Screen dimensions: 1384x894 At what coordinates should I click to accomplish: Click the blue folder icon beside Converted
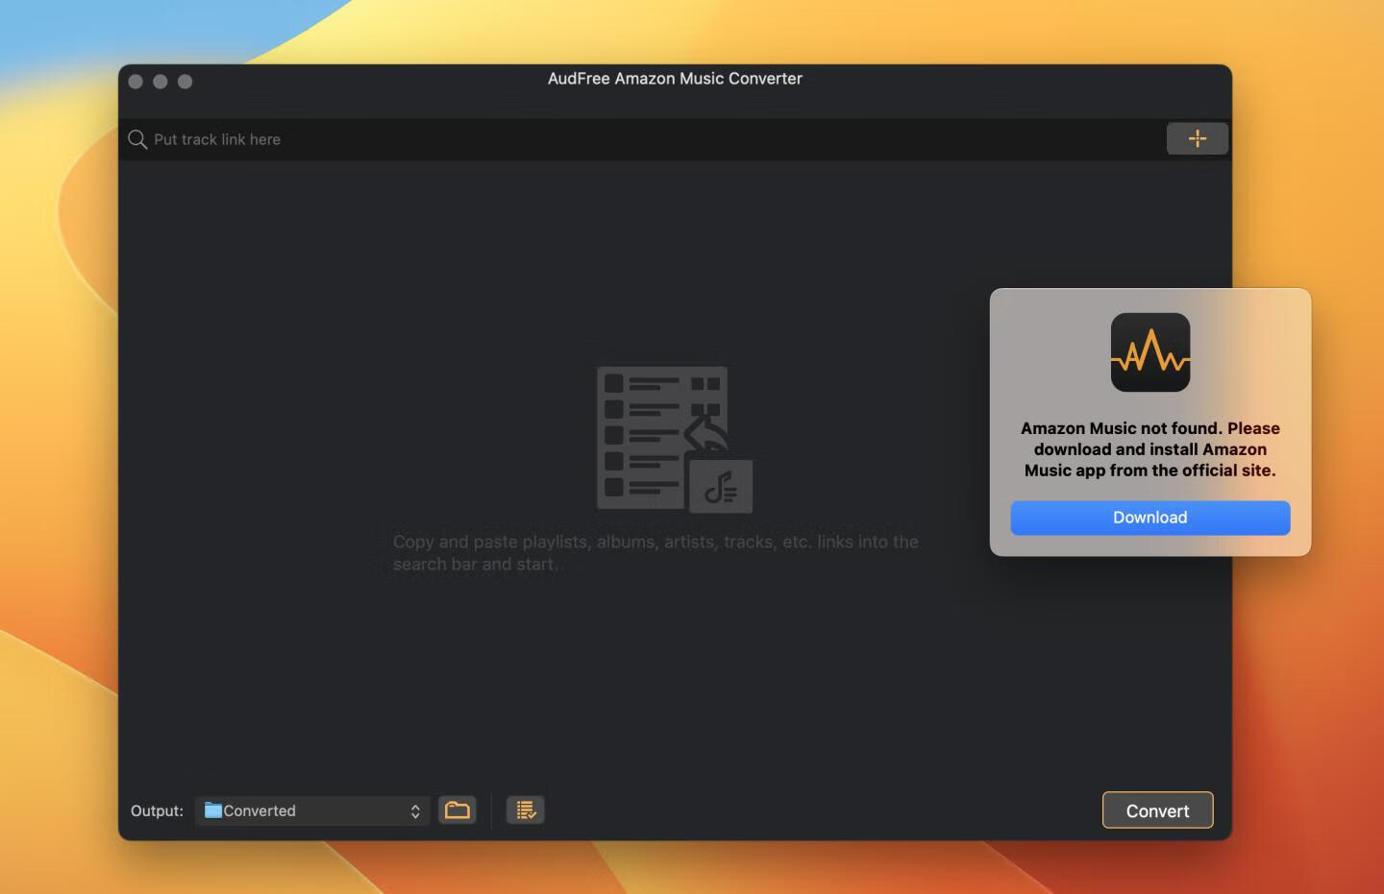coord(214,810)
